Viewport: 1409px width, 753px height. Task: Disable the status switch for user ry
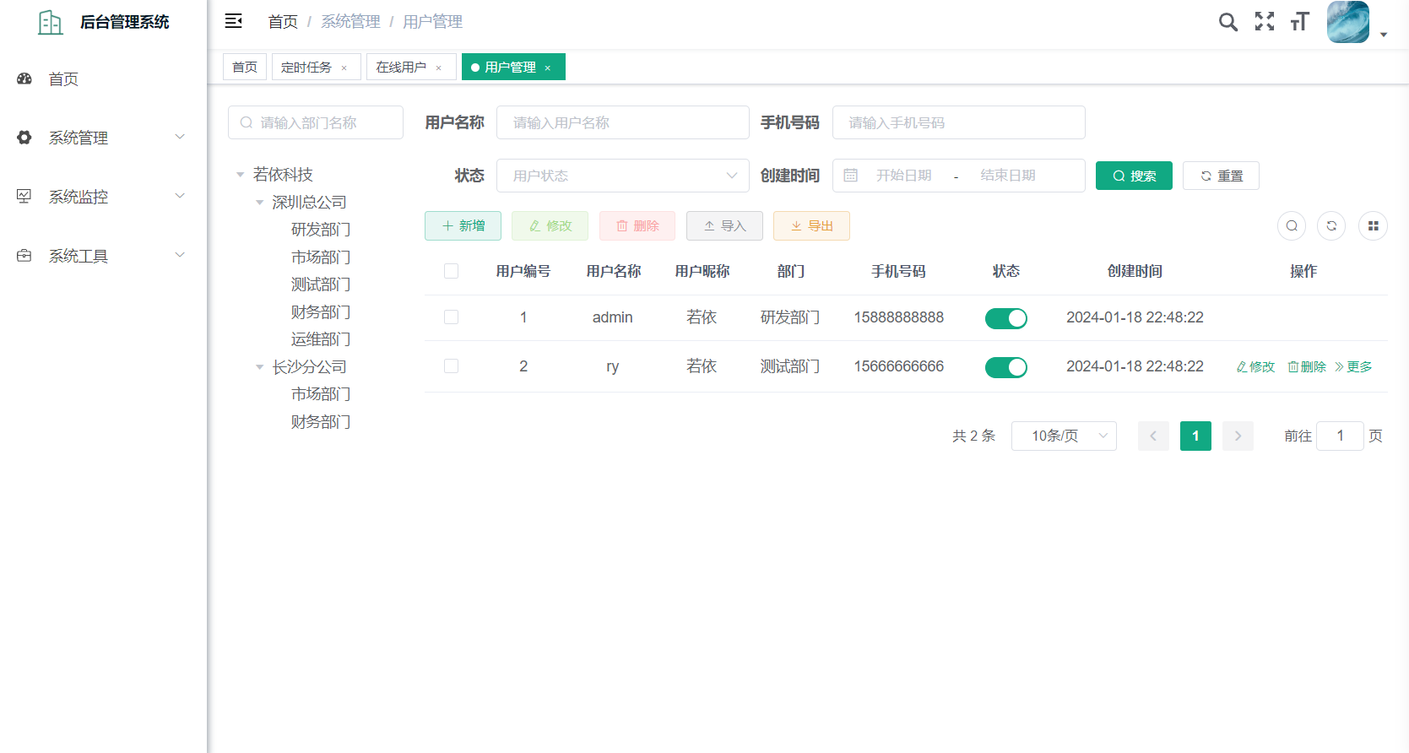1005,367
